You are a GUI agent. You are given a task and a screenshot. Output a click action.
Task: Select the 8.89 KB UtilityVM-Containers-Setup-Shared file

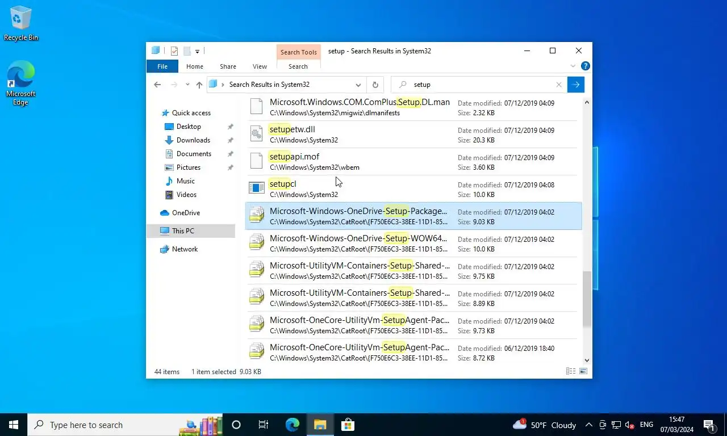coord(413,298)
